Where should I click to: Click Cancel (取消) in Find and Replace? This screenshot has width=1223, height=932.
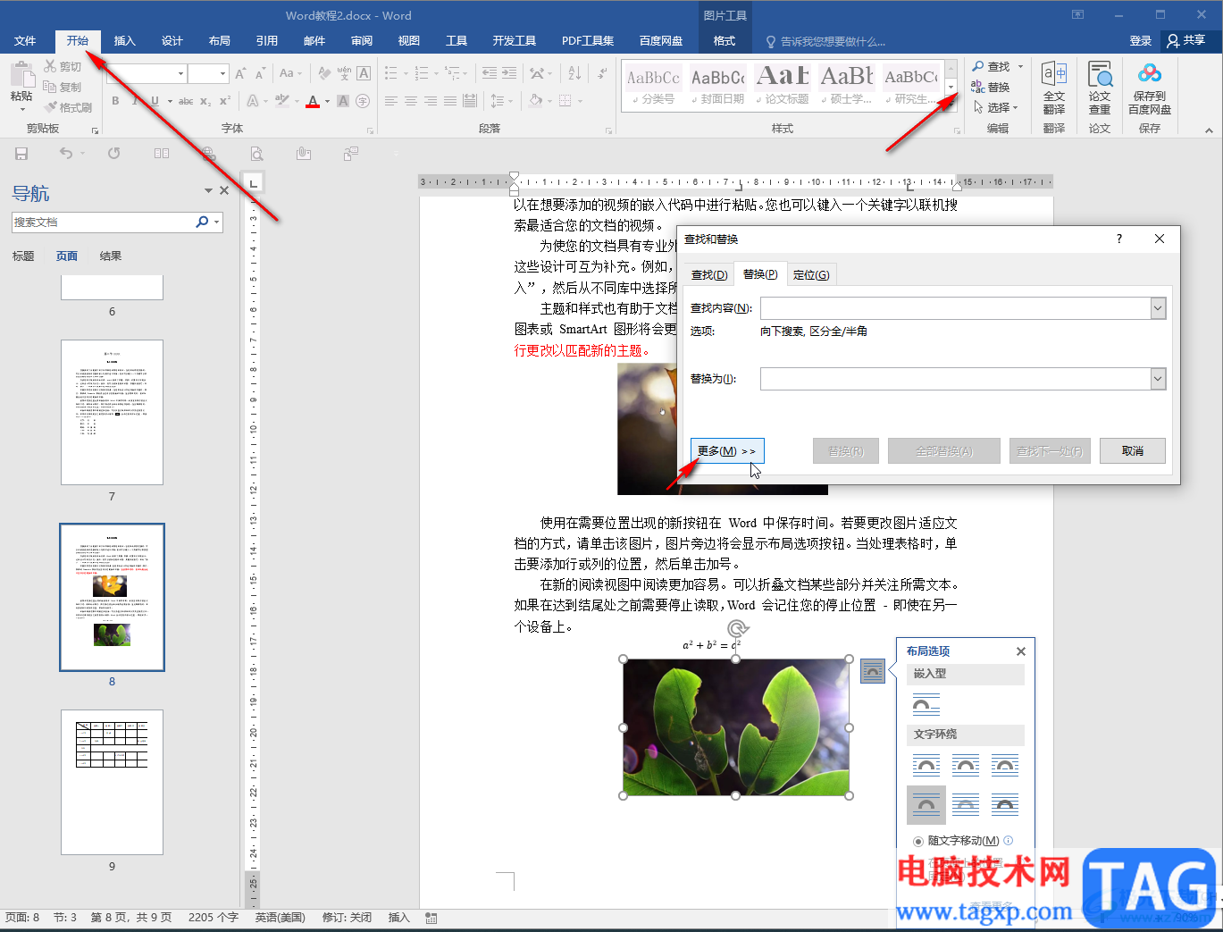coord(1133,451)
